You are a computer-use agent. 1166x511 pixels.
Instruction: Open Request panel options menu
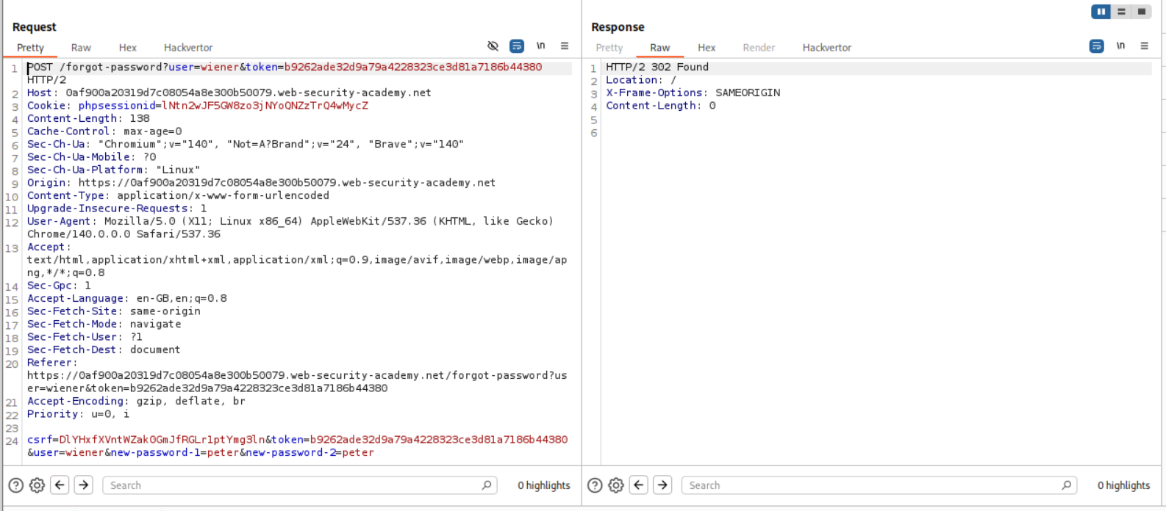click(565, 46)
